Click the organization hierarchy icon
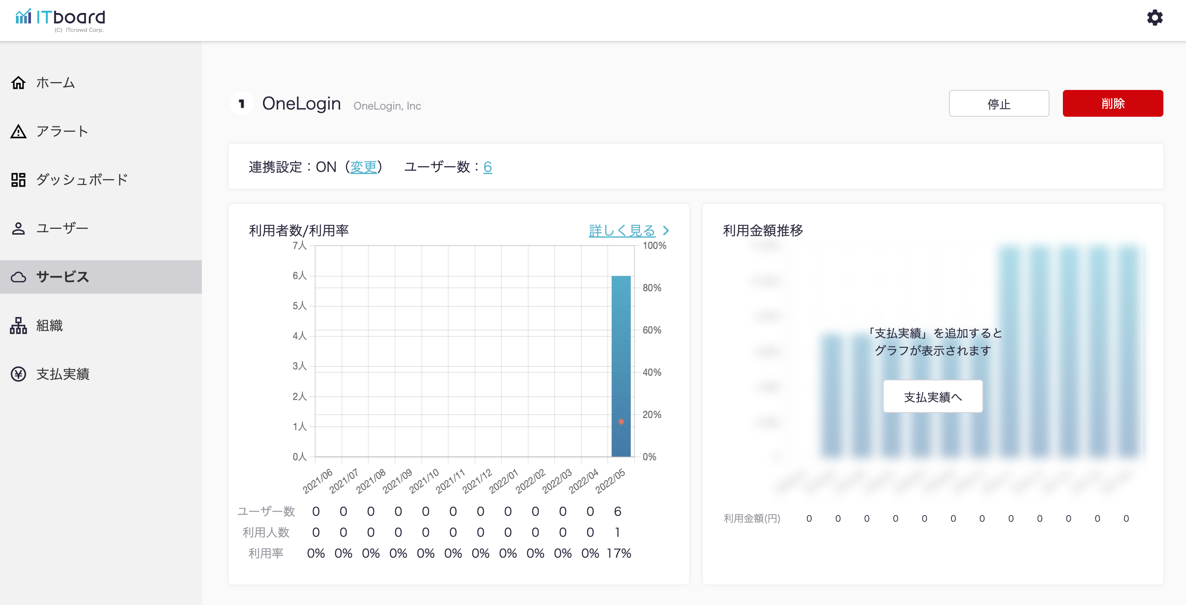Screen dimensions: 1186x605 (x=18, y=326)
